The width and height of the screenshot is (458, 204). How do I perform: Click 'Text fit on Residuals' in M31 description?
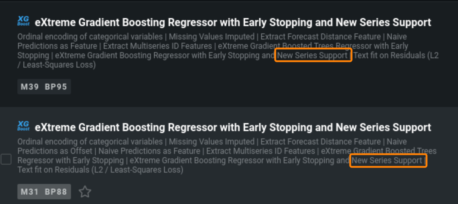click(x=54, y=170)
